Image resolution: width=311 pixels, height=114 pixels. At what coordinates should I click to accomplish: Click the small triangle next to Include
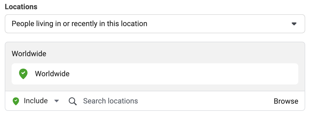[57, 101]
